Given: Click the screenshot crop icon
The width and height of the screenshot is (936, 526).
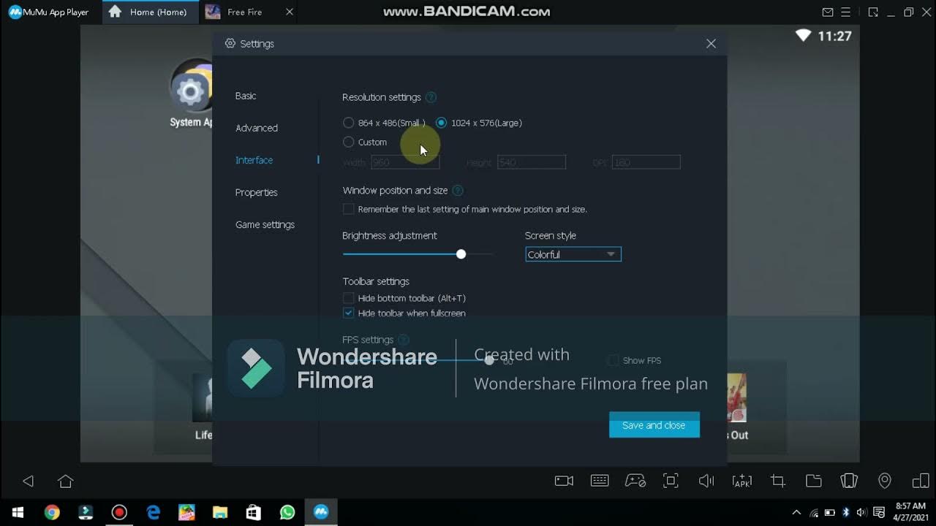Looking at the screenshot, I should pyautogui.click(x=777, y=481).
